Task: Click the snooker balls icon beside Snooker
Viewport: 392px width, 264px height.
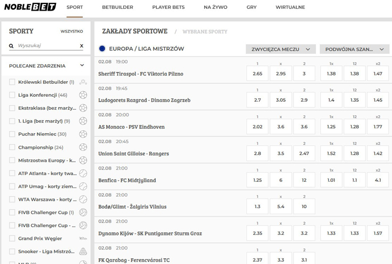Action: (x=83, y=251)
